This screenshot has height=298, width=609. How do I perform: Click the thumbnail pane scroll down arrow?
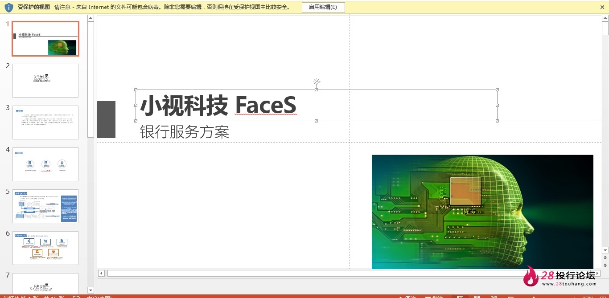pyautogui.click(x=91, y=290)
